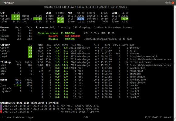Screen dimensions: 176x121
Task: Click the Mem total 3.66G value
Action: [x=81, y=16]
